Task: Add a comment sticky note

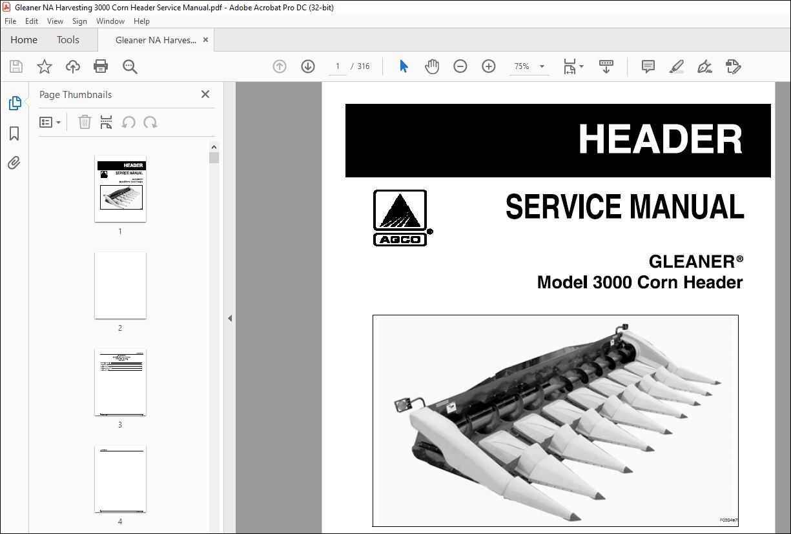Action: pyautogui.click(x=648, y=66)
